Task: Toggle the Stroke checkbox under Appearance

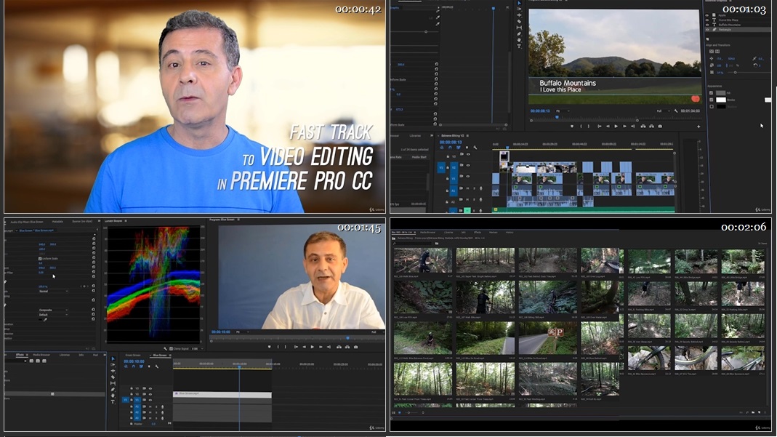Action: pyautogui.click(x=712, y=100)
